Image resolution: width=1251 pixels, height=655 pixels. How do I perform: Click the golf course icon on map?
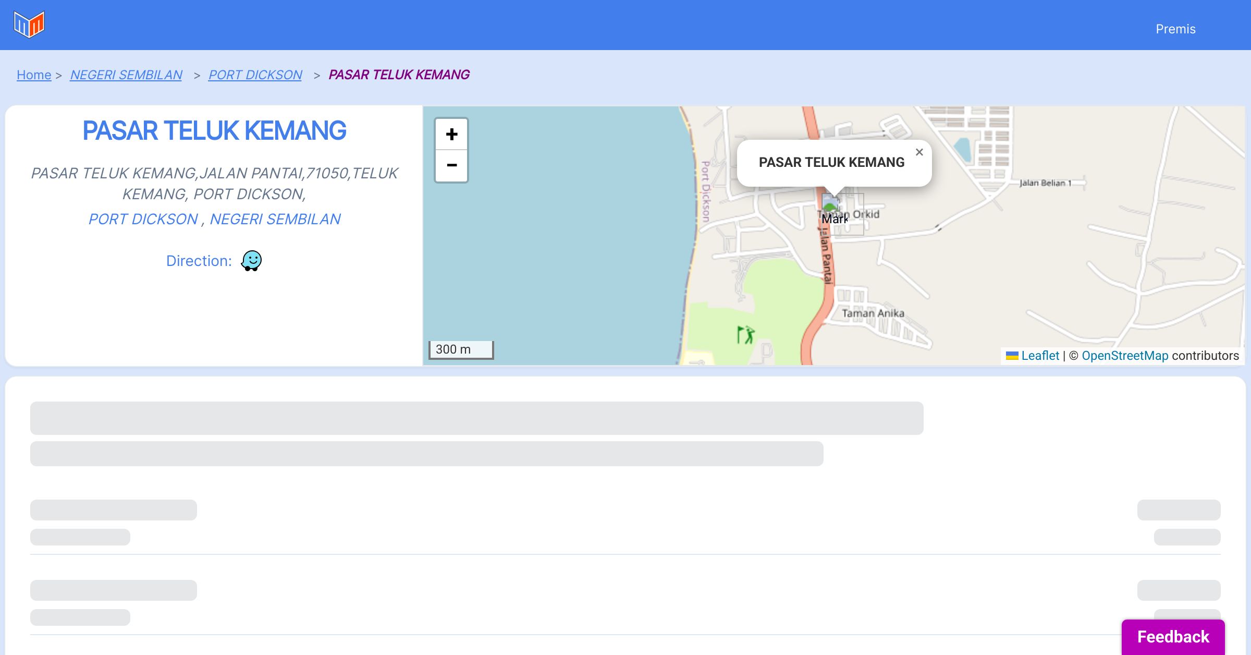click(x=745, y=334)
